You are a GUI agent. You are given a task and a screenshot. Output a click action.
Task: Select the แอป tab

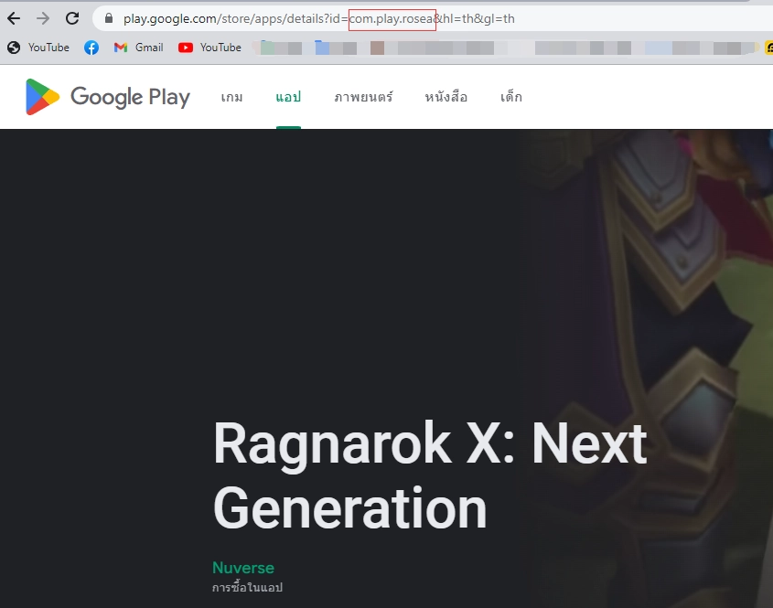coord(288,97)
